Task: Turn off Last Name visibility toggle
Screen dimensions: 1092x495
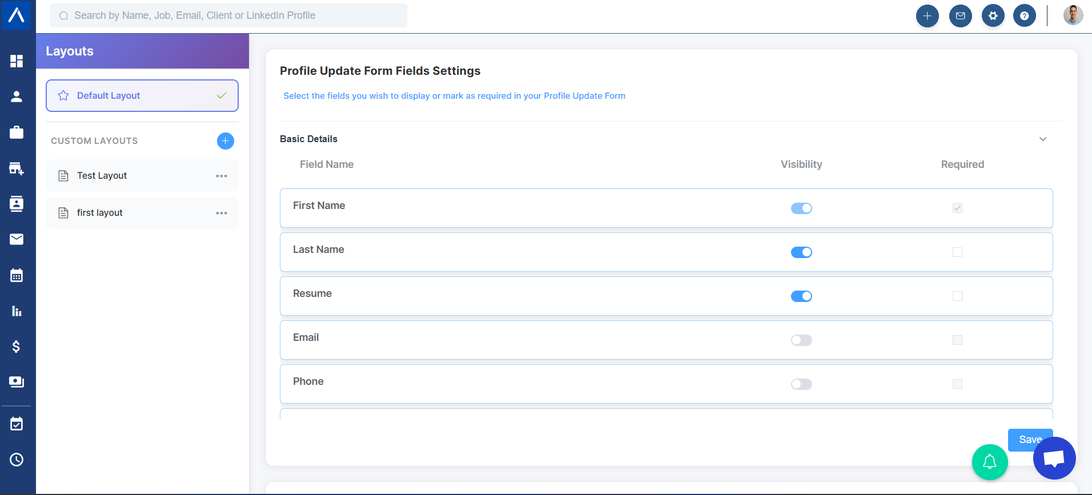Action: (x=801, y=252)
